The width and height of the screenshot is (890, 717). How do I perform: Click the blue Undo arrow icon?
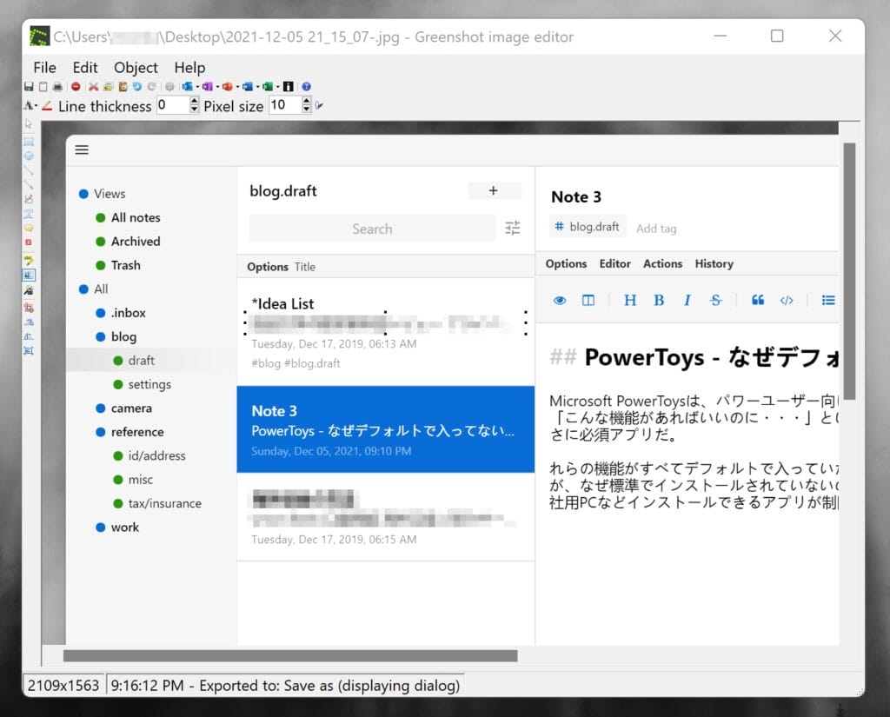tap(136, 86)
